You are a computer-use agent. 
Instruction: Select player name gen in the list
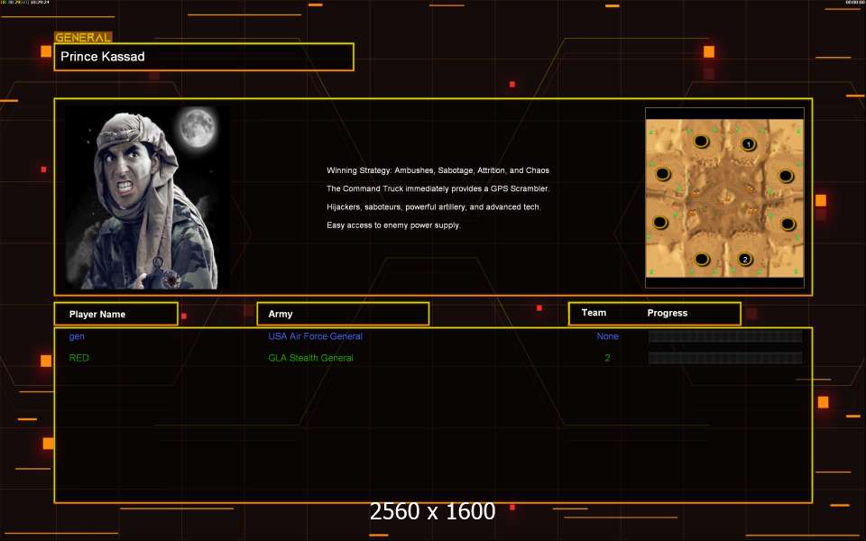[x=78, y=336]
